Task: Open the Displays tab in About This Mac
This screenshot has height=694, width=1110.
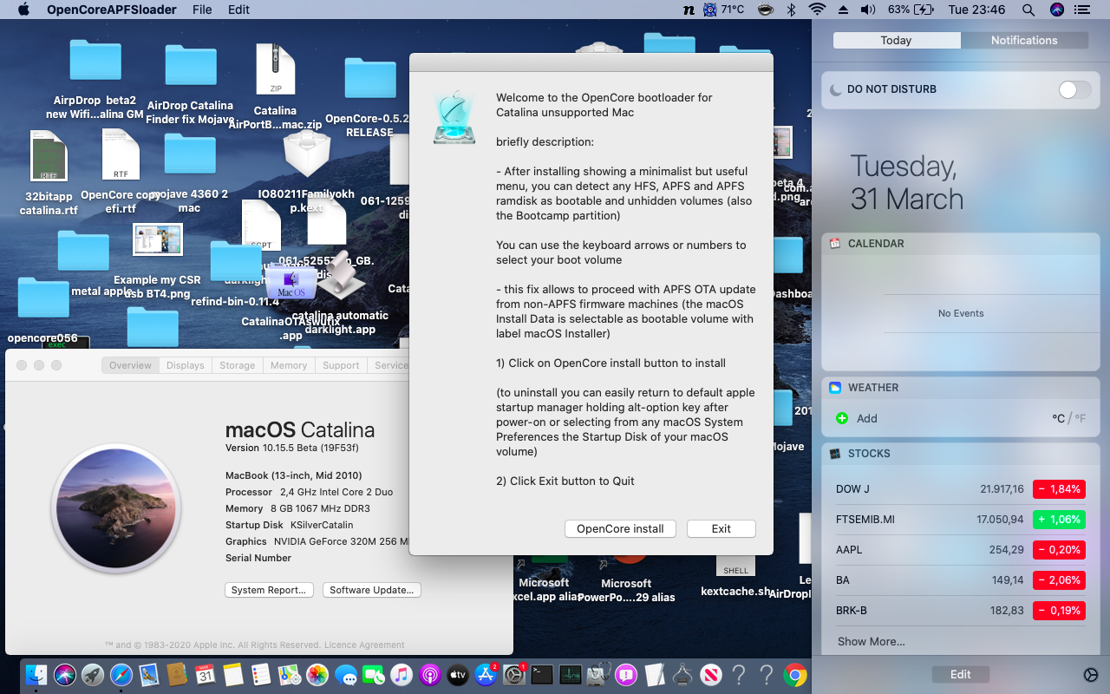Action: tap(186, 365)
